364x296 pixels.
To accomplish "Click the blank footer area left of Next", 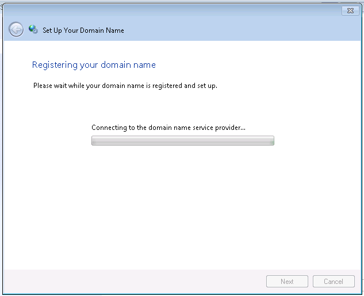I will [x=132, y=282].
